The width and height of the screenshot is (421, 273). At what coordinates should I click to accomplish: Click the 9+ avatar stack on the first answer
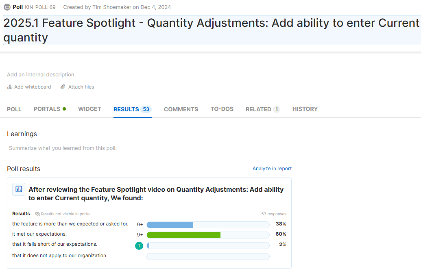pyautogui.click(x=140, y=224)
